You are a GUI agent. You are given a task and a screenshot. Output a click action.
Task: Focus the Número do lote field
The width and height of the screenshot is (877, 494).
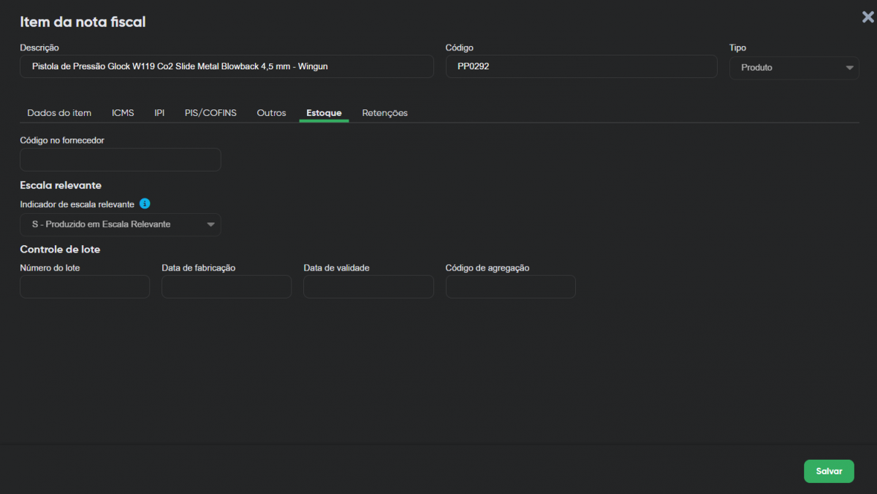tap(85, 287)
